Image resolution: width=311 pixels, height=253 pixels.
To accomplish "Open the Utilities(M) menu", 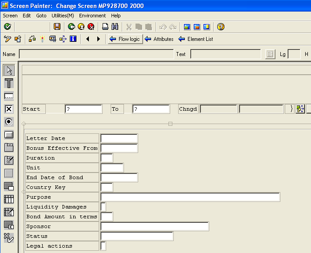I will coord(63,16).
